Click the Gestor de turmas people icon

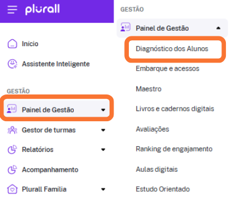[x=12, y=130]
